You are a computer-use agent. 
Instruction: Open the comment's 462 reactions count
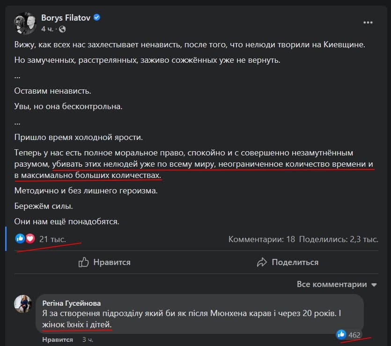pos(354,334)
